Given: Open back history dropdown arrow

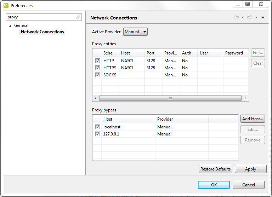Looking at the screenshot, I should pos(243,17).
